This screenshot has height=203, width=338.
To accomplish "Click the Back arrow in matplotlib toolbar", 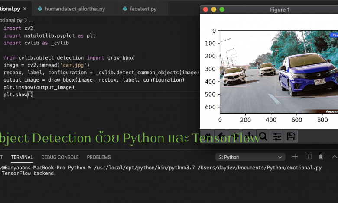I will click(x=221, y=136).
